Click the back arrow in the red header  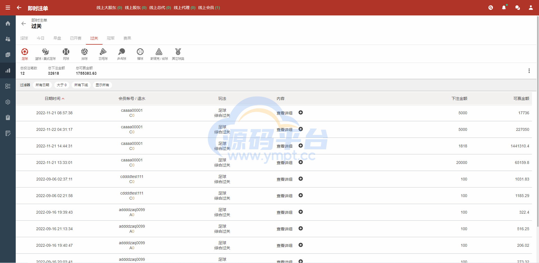coord(19,8)
